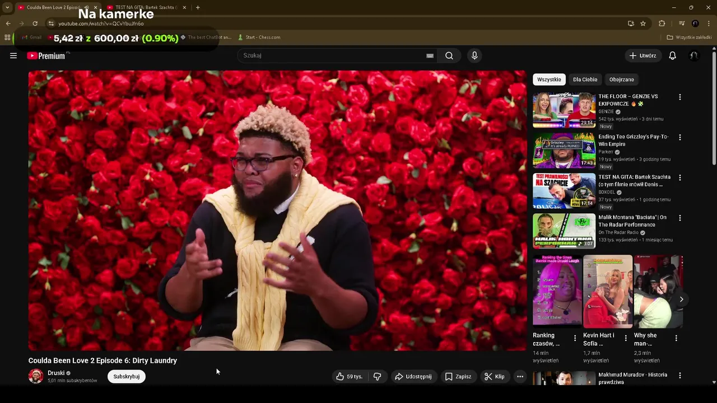The width and height of the screenshot is (717, 403).
Task: Open TEST NA GITA: Bartek Szachta thumbnail
Action: (x=564, y=191)
